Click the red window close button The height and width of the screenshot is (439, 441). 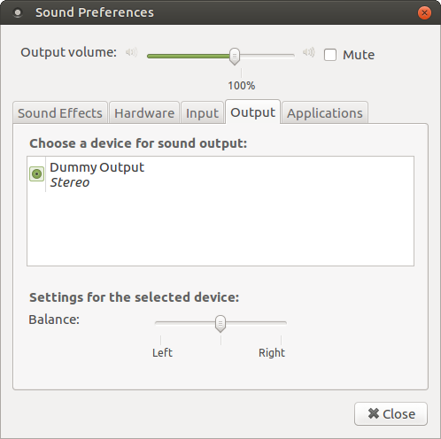424,12
